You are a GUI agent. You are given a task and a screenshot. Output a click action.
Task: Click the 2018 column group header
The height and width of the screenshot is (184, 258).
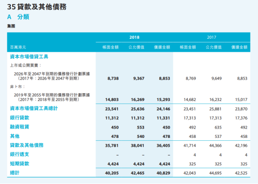coord(134,37)
